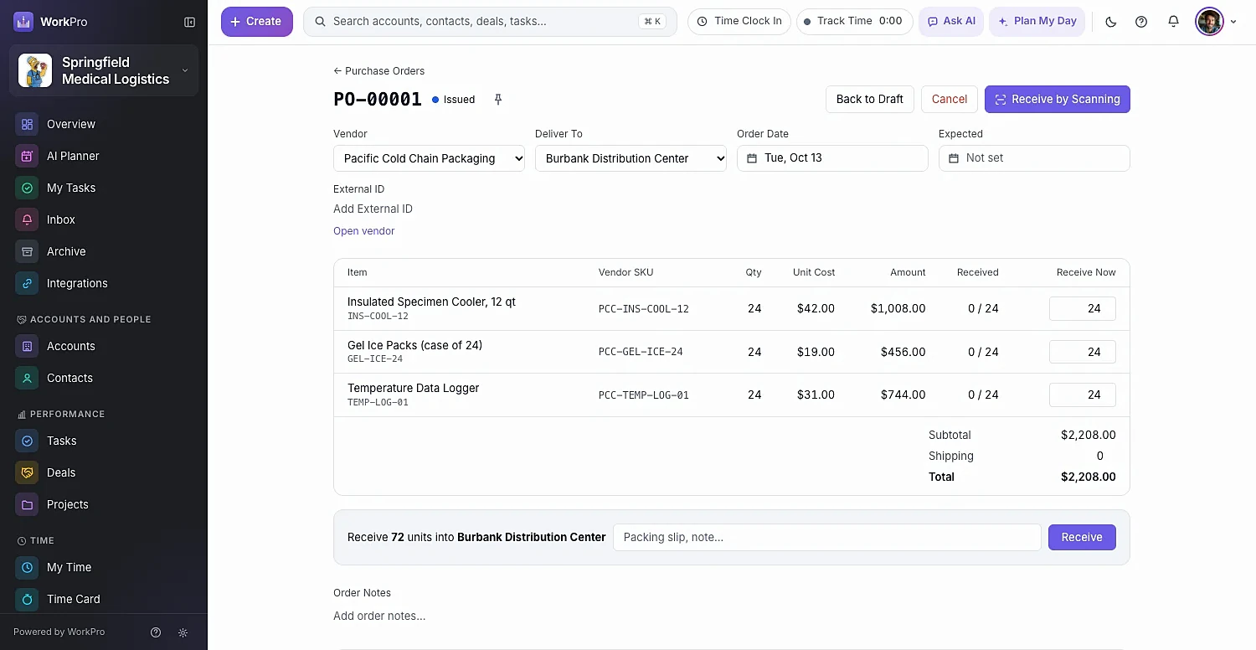Edit Receive Now for Gel Ice Packs
The height and width of the screenshot is (650, 1256).
tap(1083, 352)
